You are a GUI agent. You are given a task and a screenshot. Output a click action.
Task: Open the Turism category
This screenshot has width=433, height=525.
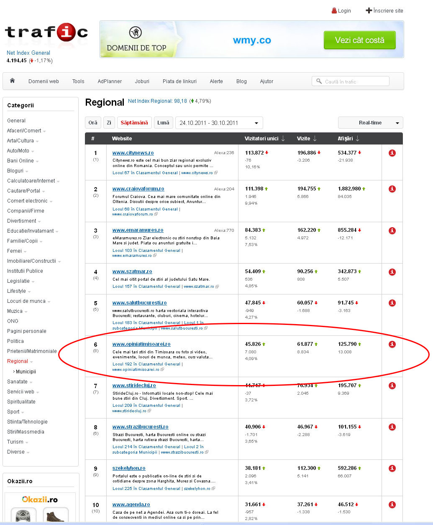[x=15, y=442]
